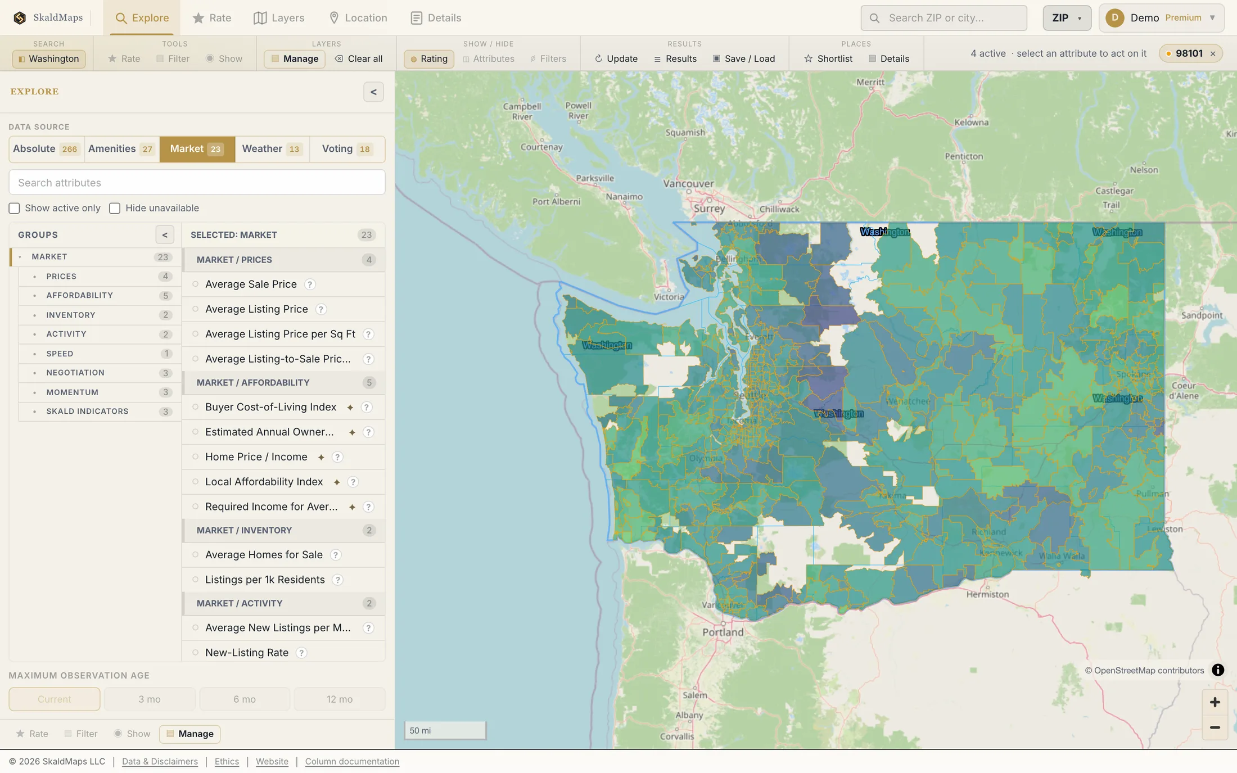
Task: Click the premium star next to Home Price / Income
Action: pos(321,457)
